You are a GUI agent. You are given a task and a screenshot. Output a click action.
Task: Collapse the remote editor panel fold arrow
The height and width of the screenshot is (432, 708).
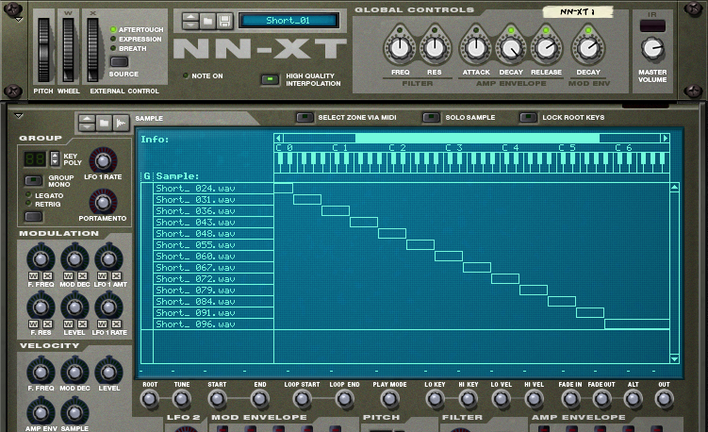point(16,117)
